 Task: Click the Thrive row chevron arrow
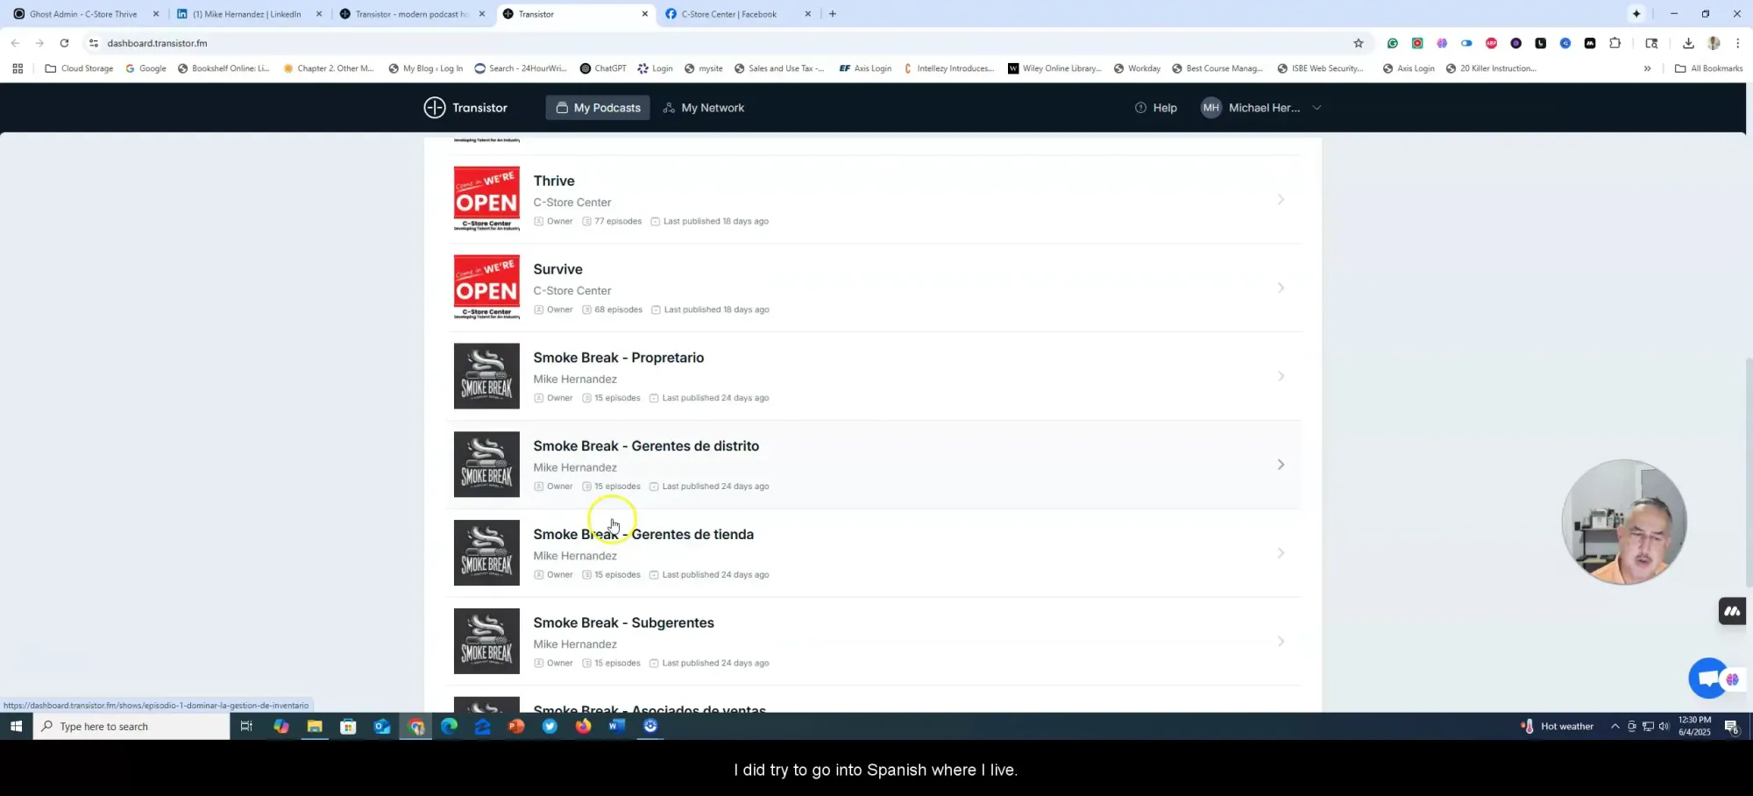[x=1281, y=200]
